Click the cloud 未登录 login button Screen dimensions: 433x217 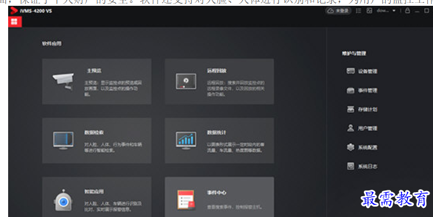338,11
